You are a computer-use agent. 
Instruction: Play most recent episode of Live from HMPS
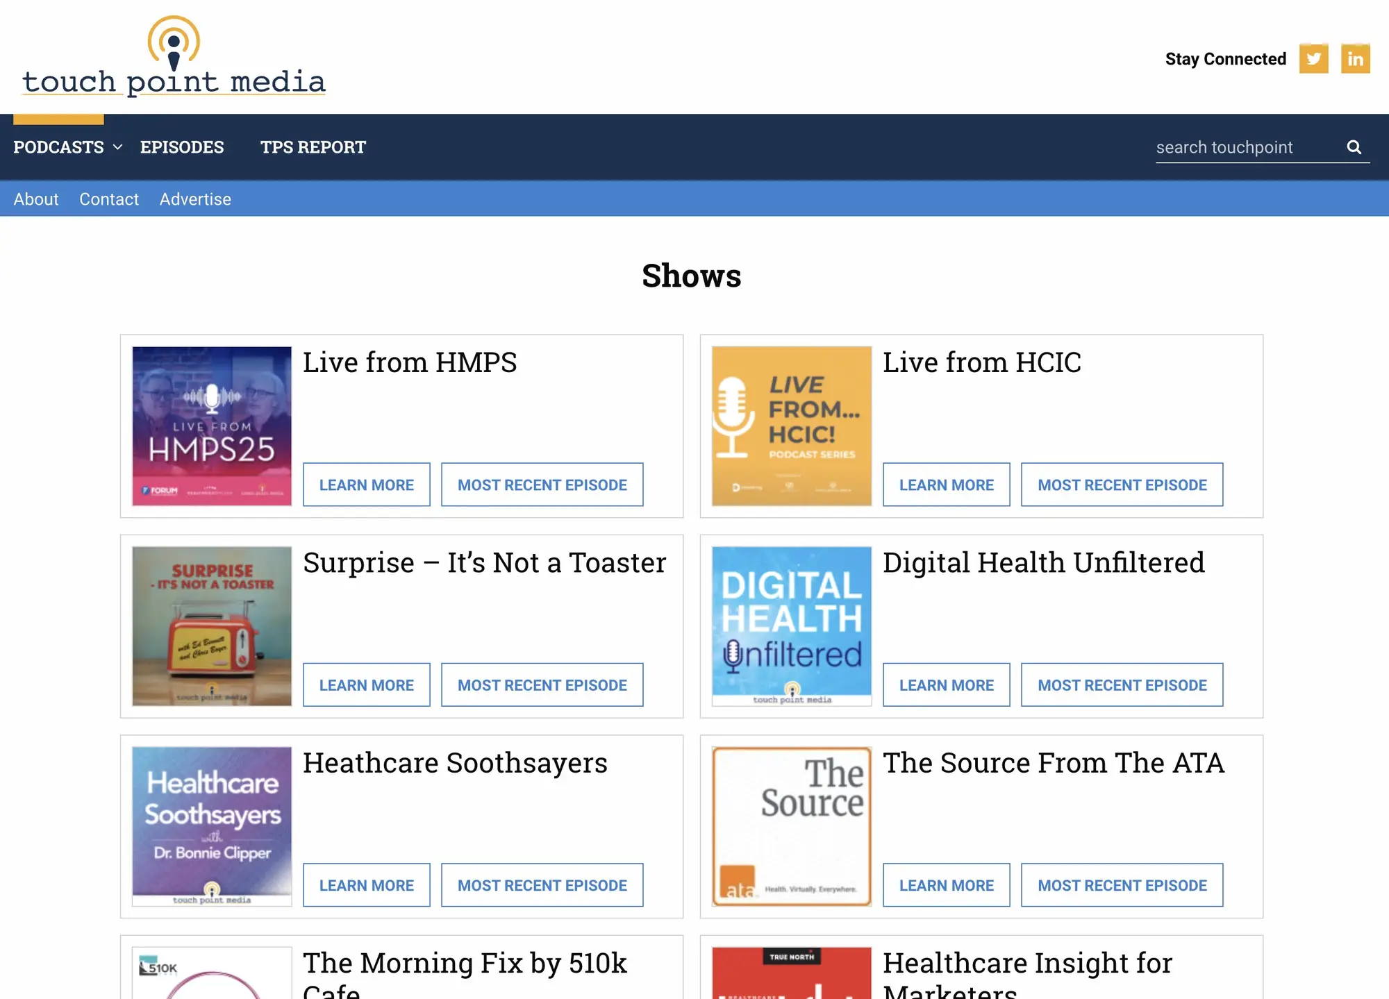click(x=542, y=485)
